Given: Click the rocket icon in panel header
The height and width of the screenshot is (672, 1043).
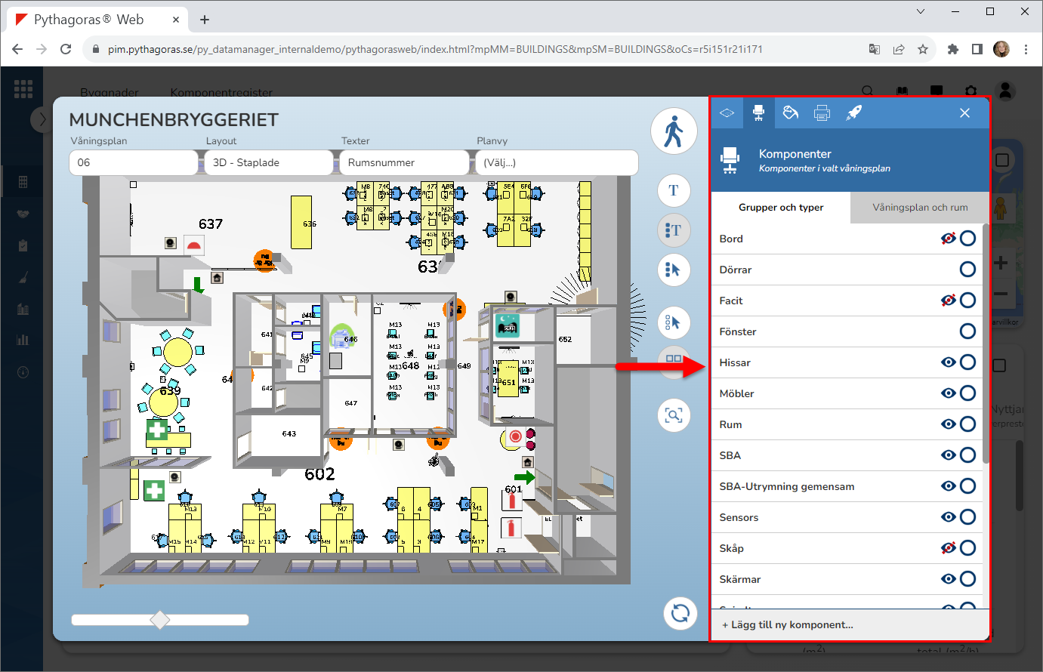Looking at the screenshot, I should [853, 113].
